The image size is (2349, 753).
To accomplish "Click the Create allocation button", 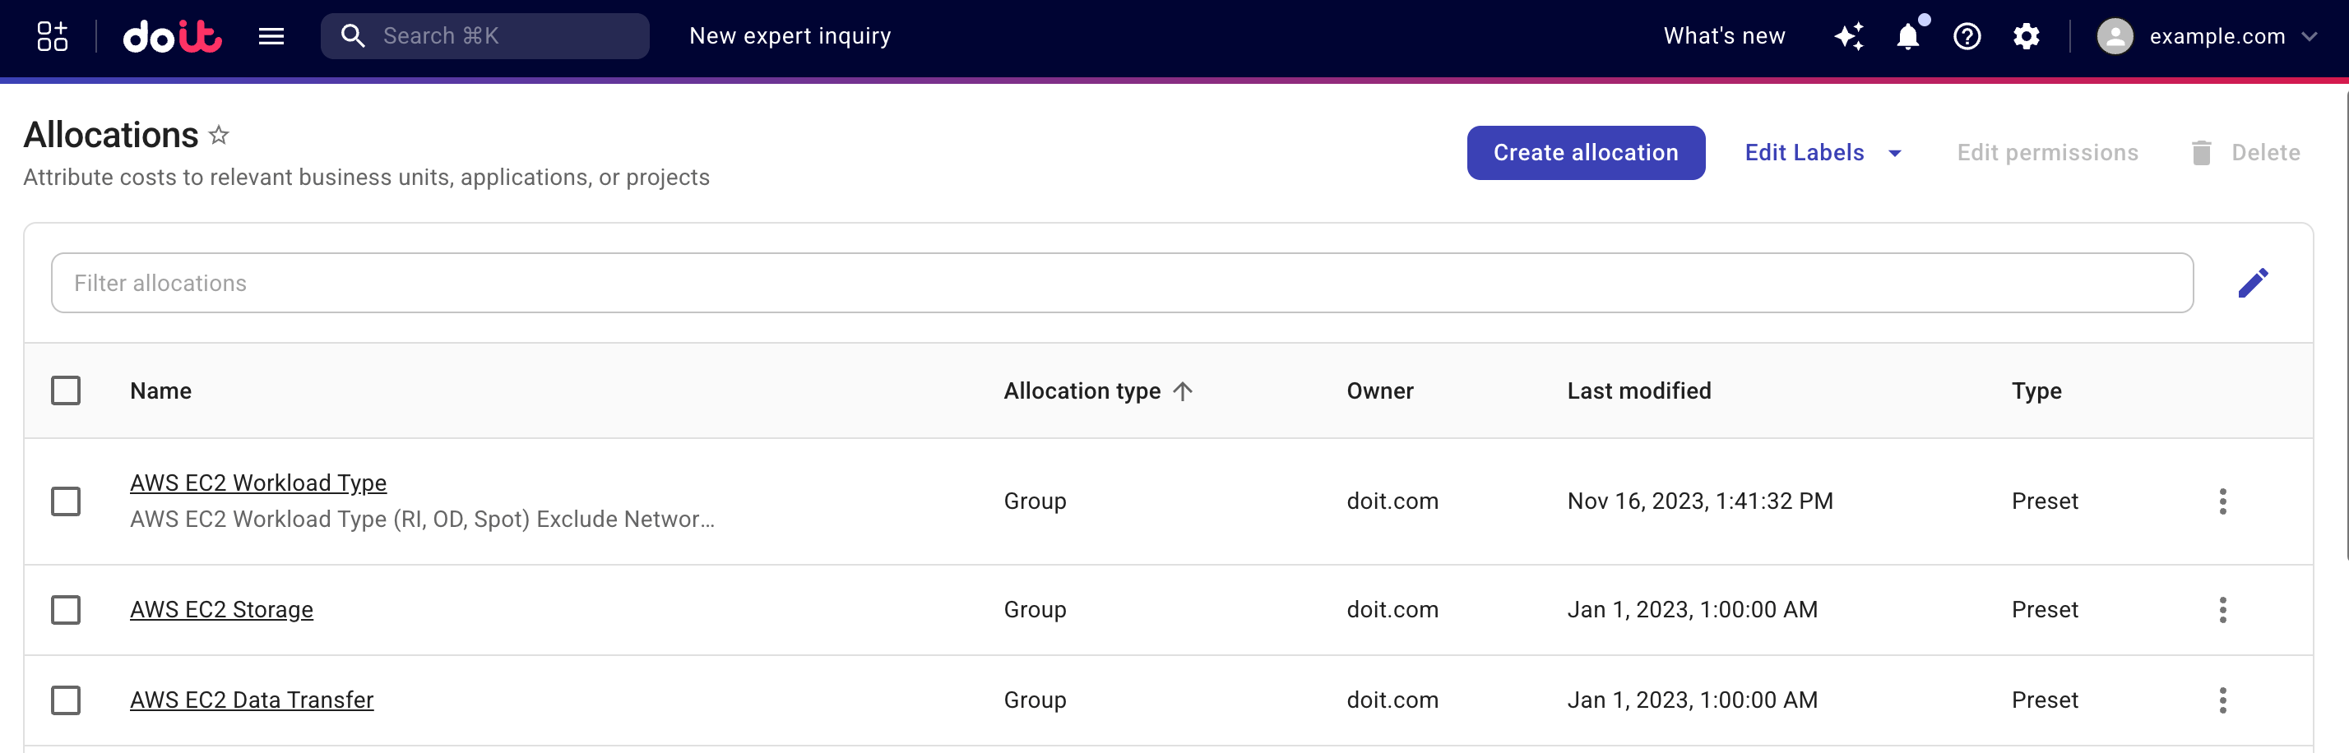I will pos(1586,152).
